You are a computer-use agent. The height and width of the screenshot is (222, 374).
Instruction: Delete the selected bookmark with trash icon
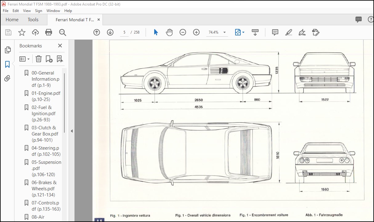coord(38,59)
